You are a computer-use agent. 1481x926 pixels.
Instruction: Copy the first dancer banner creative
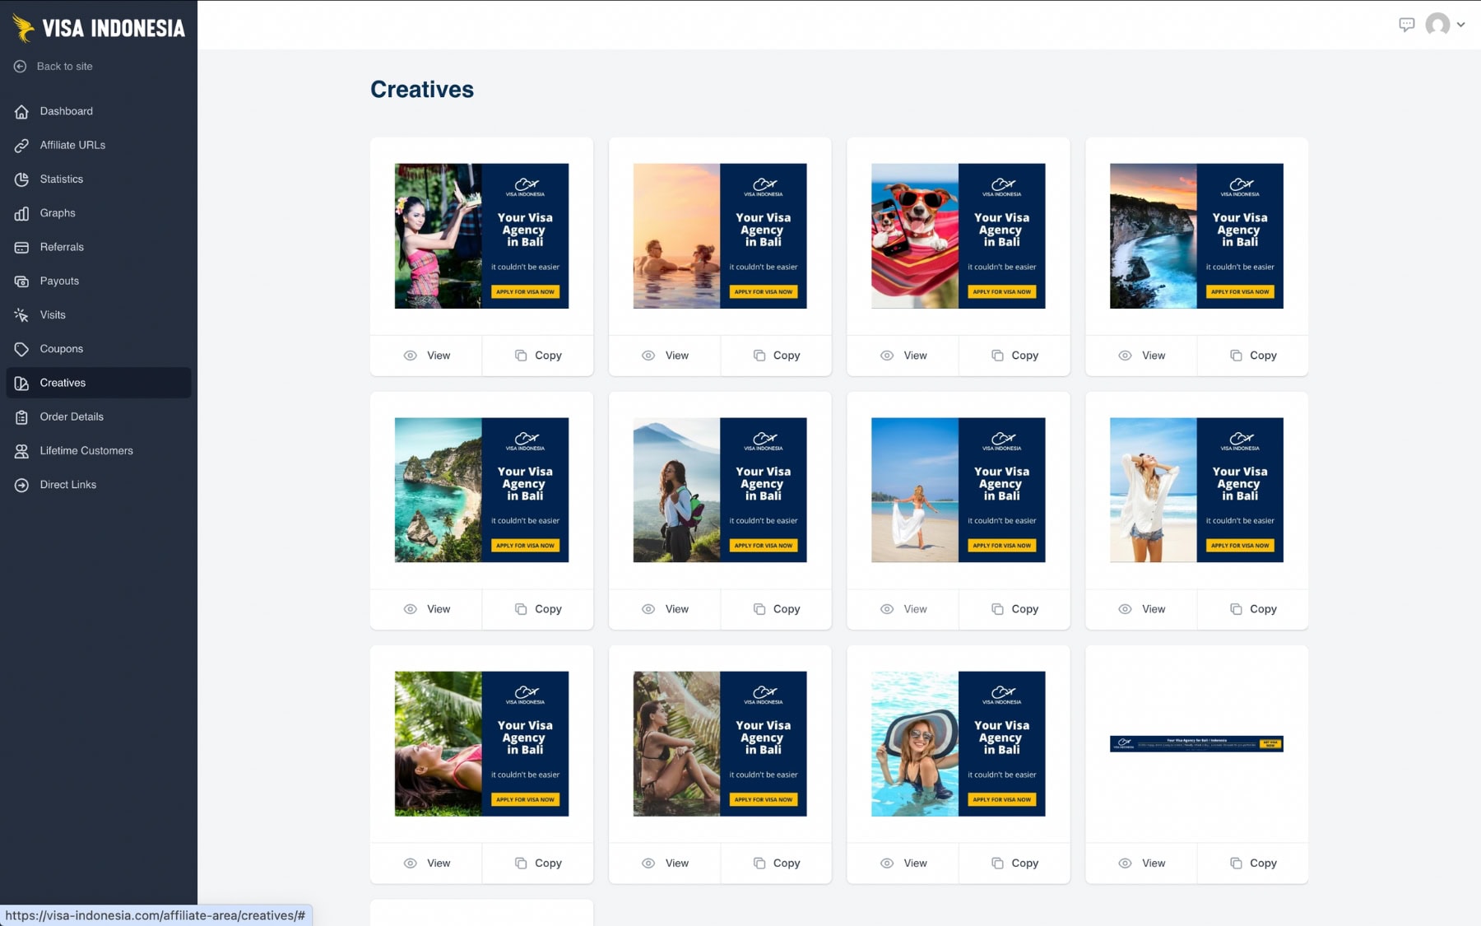click(538, 356)
